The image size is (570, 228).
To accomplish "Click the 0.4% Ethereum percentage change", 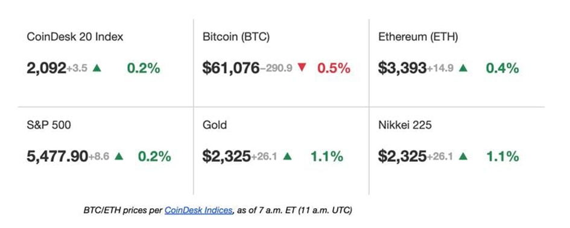I will coord(502,68).
